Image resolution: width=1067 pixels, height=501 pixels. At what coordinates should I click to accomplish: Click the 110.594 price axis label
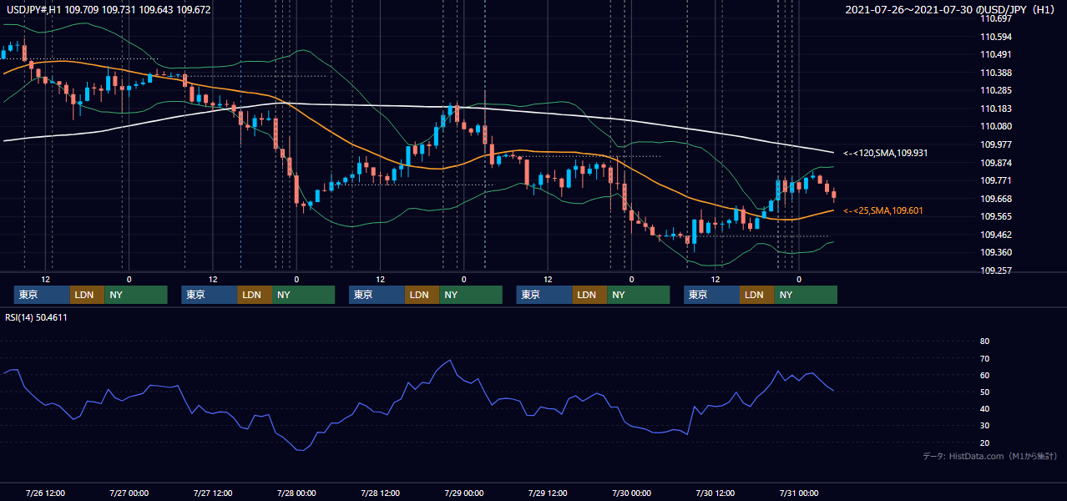click(x=995, y=37)
